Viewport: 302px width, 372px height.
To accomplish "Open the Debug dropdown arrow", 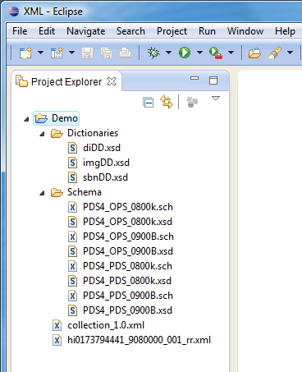I will 168,53.
